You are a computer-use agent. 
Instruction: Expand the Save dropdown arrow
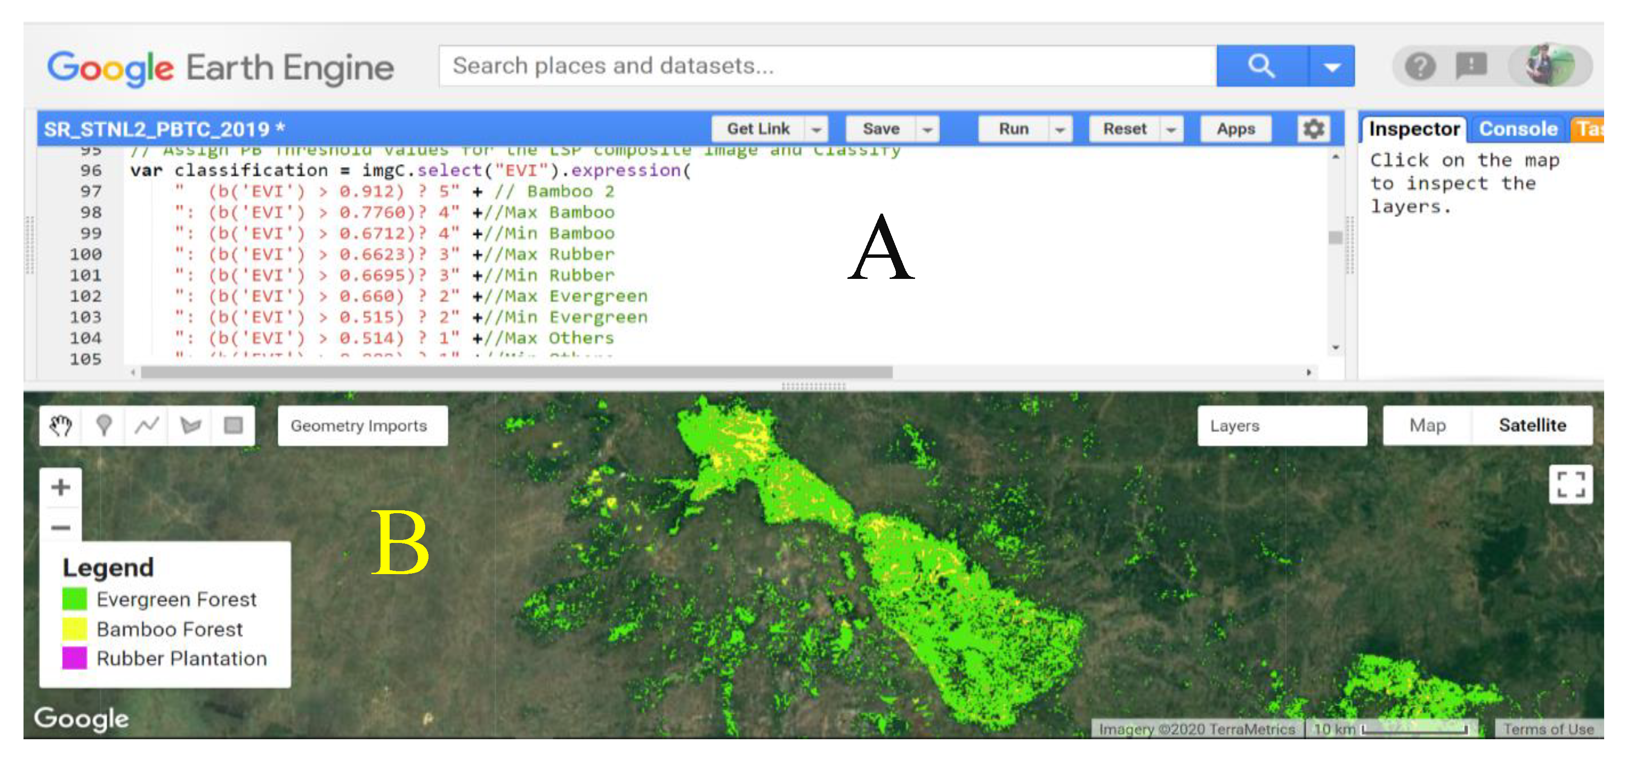928,129
